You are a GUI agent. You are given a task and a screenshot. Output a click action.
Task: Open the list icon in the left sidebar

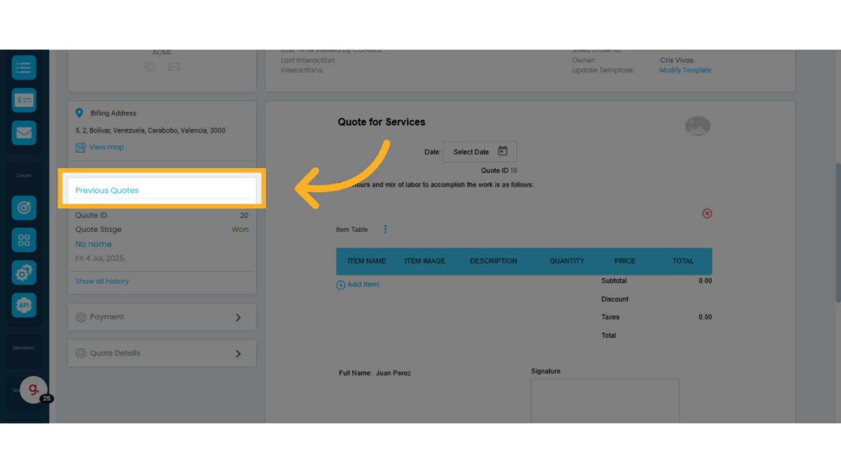(24, 68)
